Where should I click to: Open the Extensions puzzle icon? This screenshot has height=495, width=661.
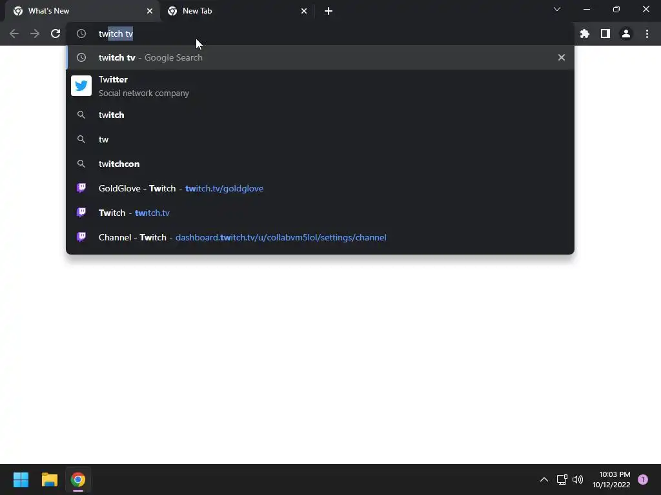[x=585, y=34]
